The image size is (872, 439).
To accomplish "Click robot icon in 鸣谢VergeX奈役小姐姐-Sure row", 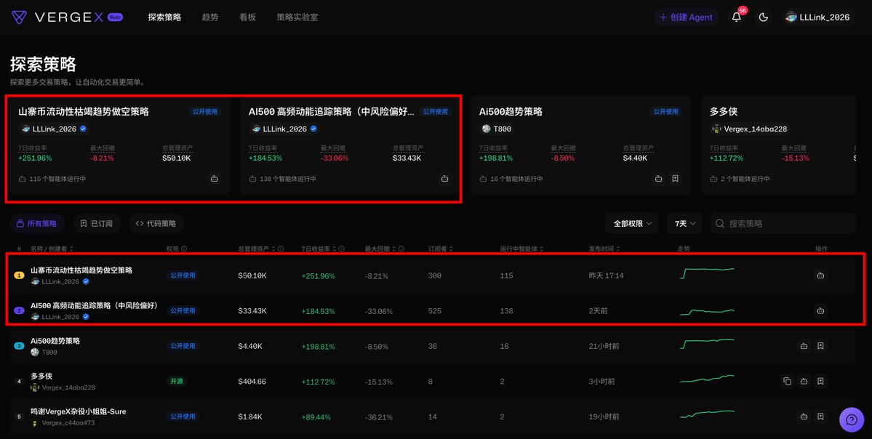I will point(804,416).
